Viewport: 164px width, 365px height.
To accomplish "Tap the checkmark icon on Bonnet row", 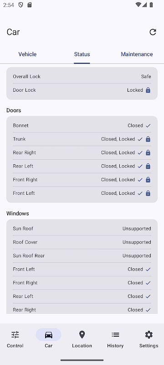I will pyautogui.click(x=148, y=126).
